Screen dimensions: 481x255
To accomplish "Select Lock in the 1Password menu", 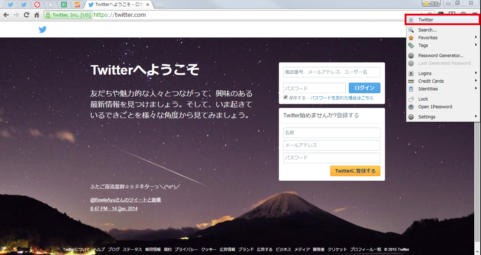I will tap(443, 99).
